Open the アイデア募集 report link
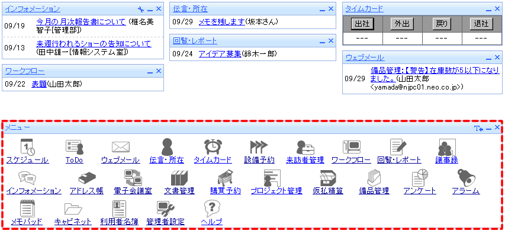 coord(220,54)
